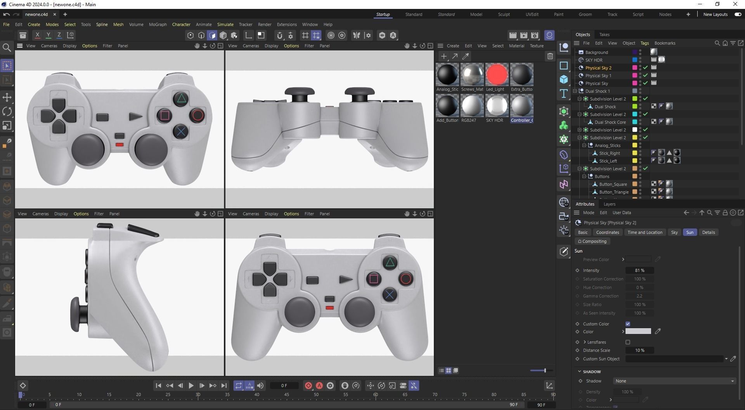The width and height of the screenshot is (745, 410).
Task: Toggle Physical Sky 2 enable checkmark
Action: coord(645,68)
